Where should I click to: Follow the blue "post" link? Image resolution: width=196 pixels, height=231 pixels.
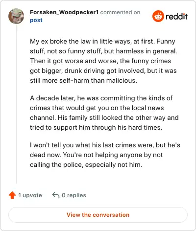click(36, 20)
